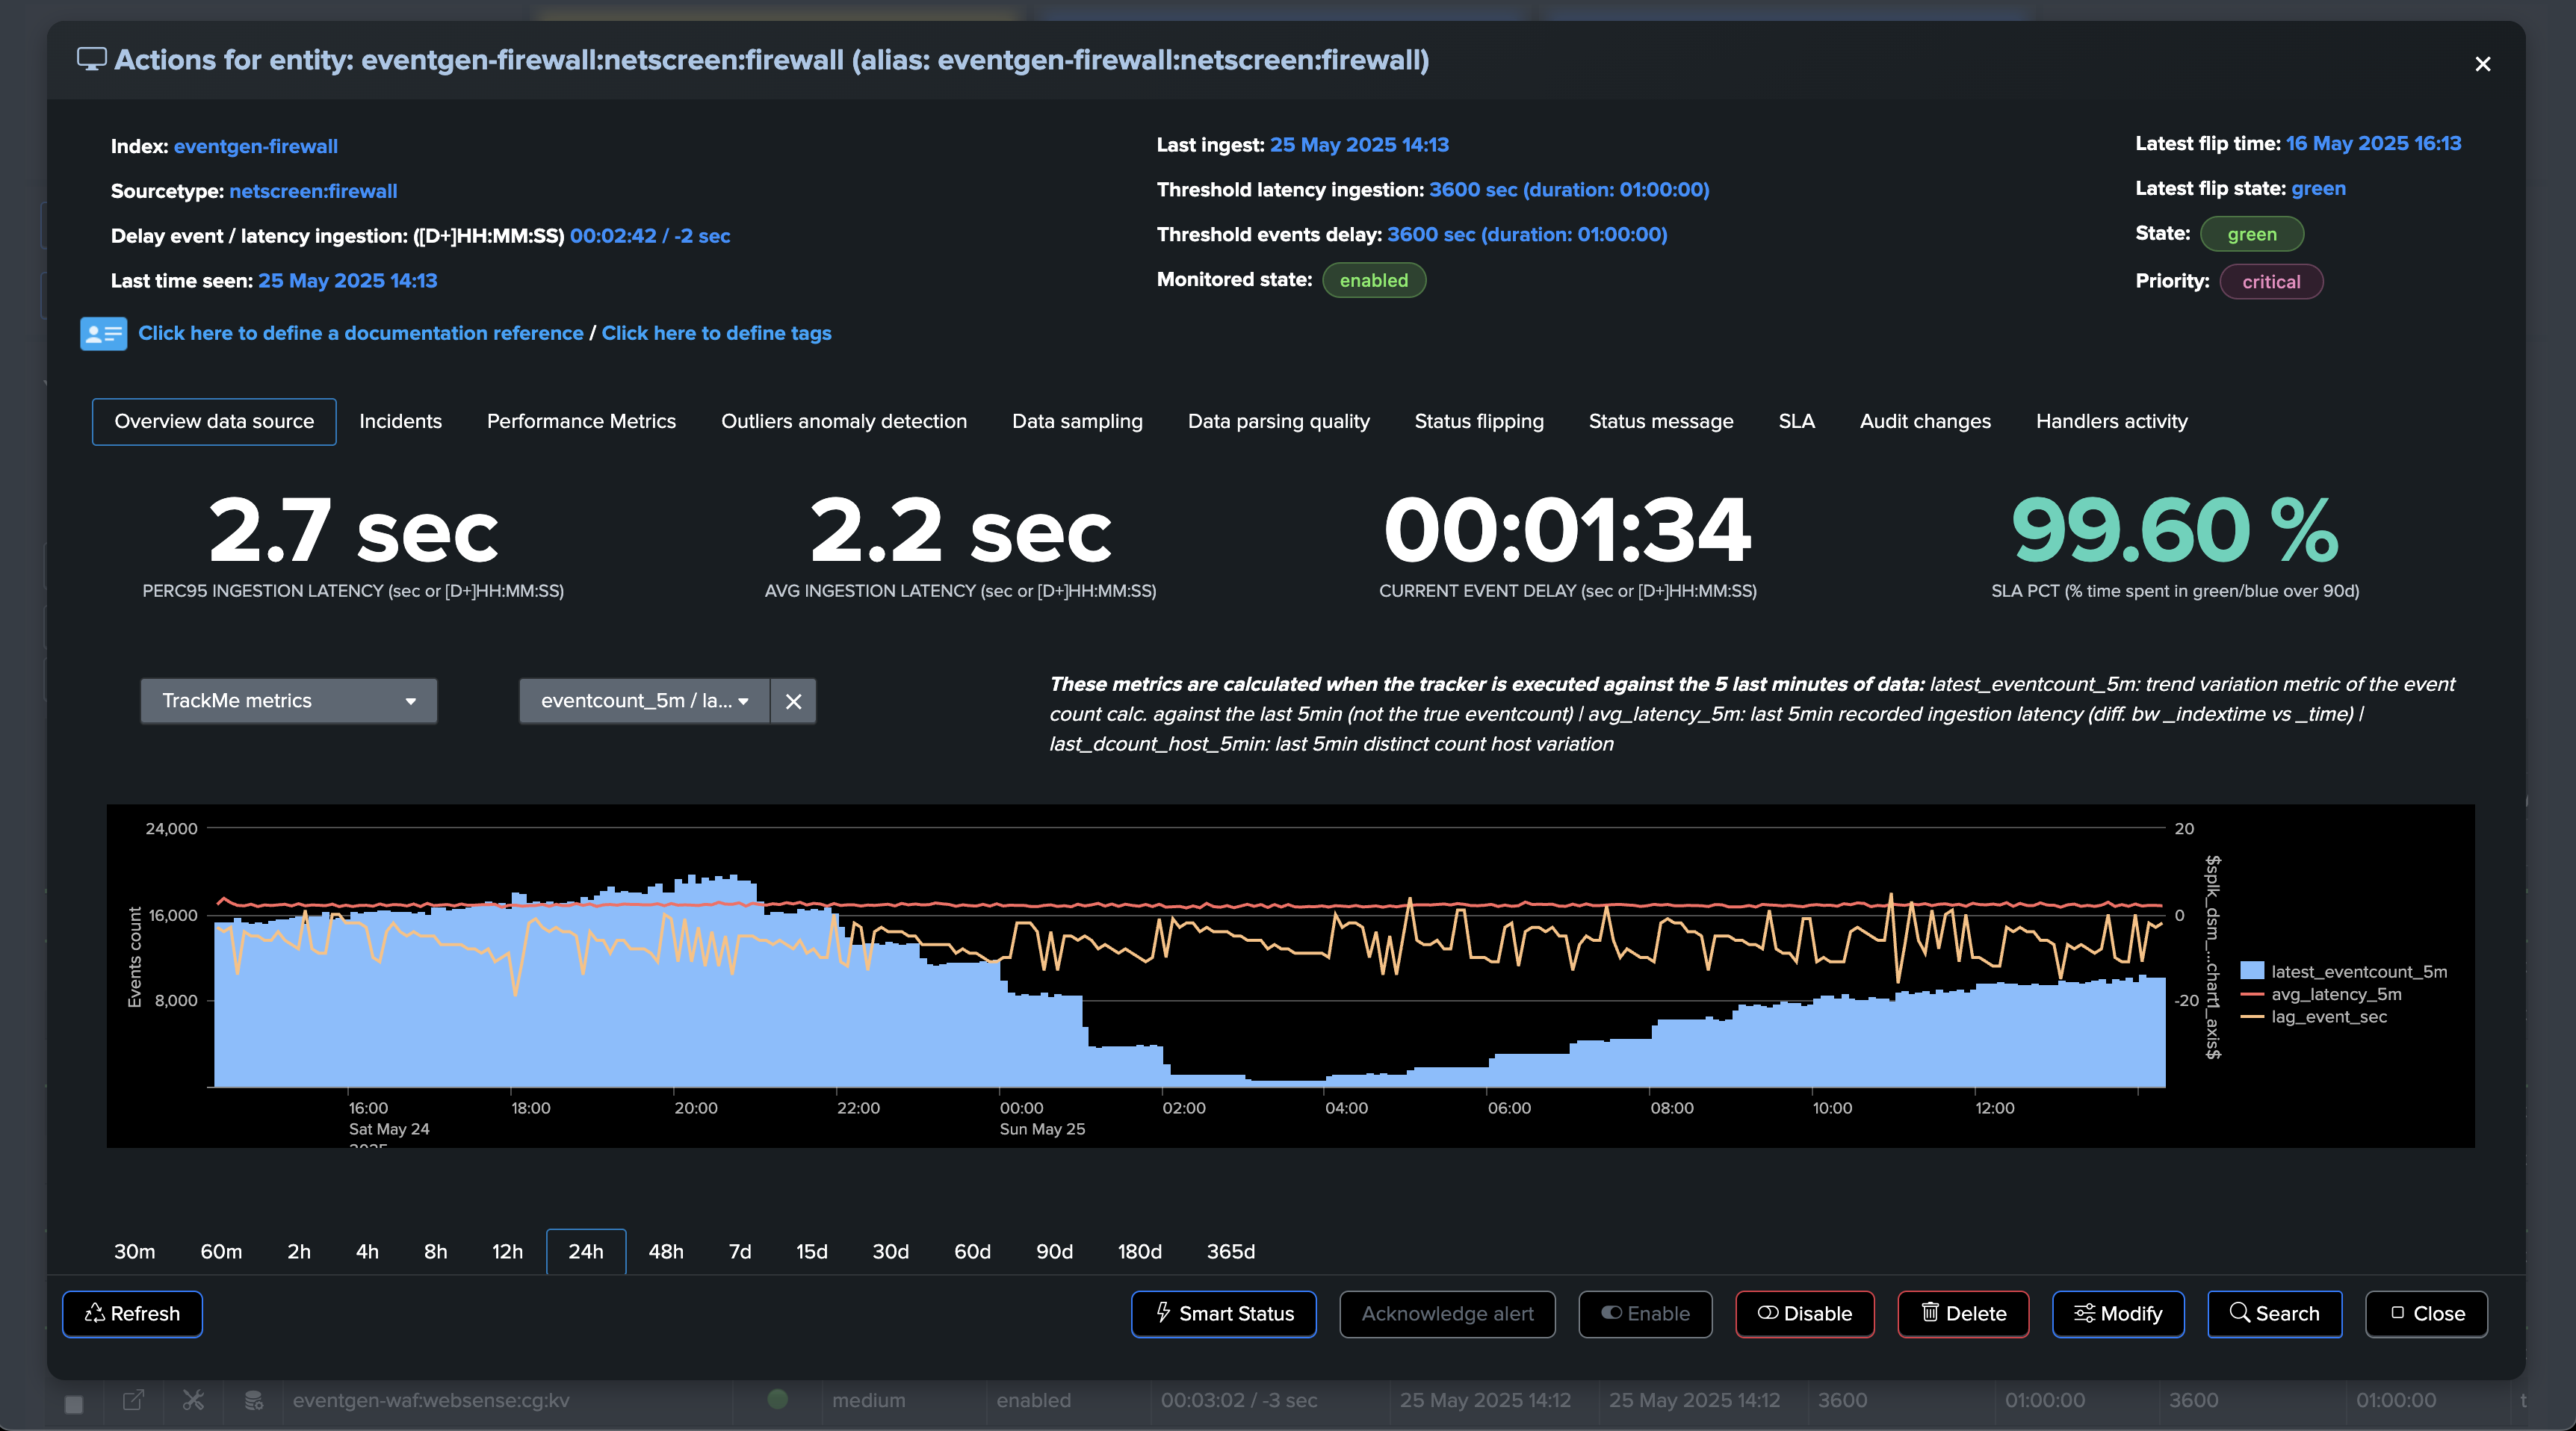This screenshot has width=2576, height=1431.
Task: Click the define tags link
Action: pyautogui.click(x=716, y=333)
